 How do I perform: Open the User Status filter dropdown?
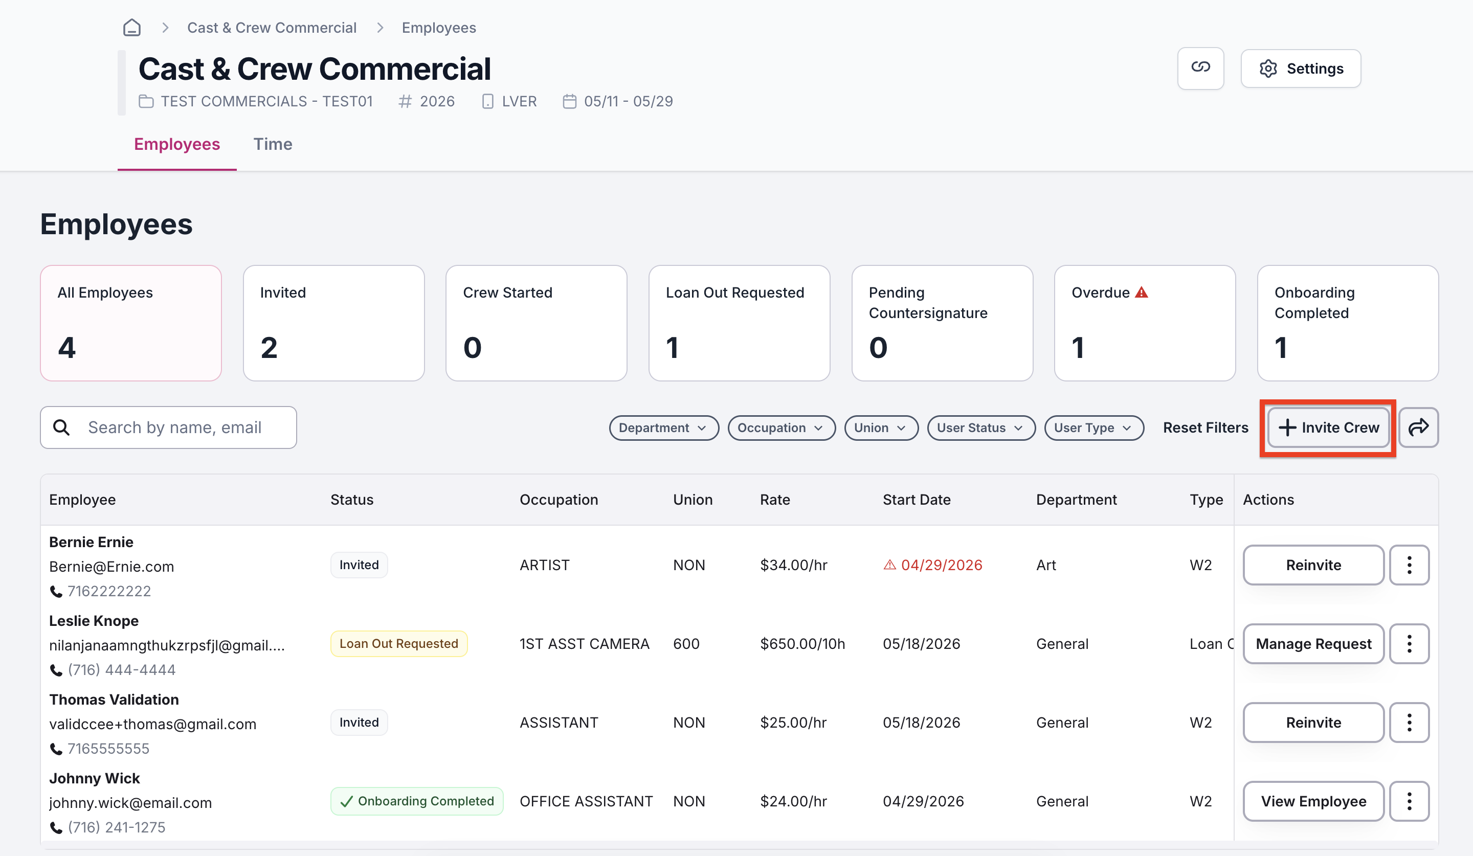coord(981,427)
